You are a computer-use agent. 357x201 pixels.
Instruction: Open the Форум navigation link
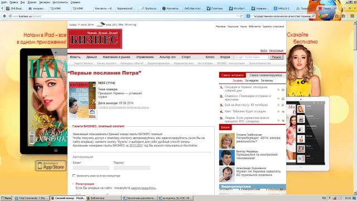pyautogui.click(x=225, y=57)
